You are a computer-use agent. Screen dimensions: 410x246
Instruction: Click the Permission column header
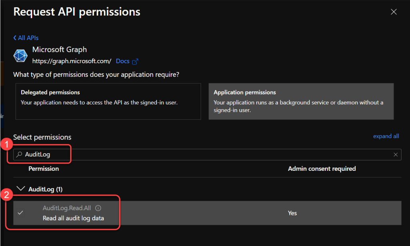[44, 169]
